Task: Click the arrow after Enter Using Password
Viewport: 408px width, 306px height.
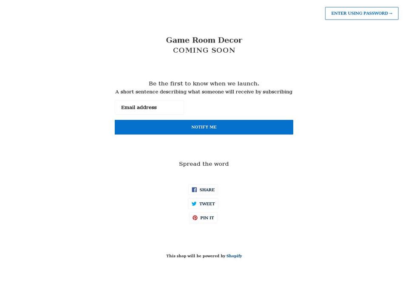Action: (x=391, y=14)
